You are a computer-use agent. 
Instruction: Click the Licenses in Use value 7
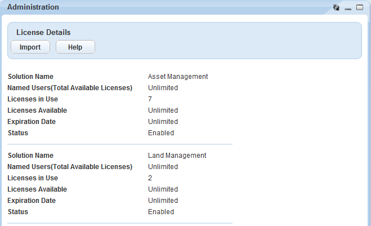pyautogui.click(x=150, y=99)
